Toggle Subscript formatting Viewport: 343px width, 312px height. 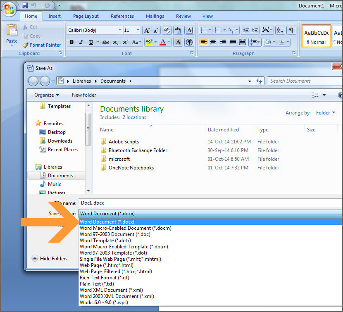pyautogui.click(x=115, y=42)
